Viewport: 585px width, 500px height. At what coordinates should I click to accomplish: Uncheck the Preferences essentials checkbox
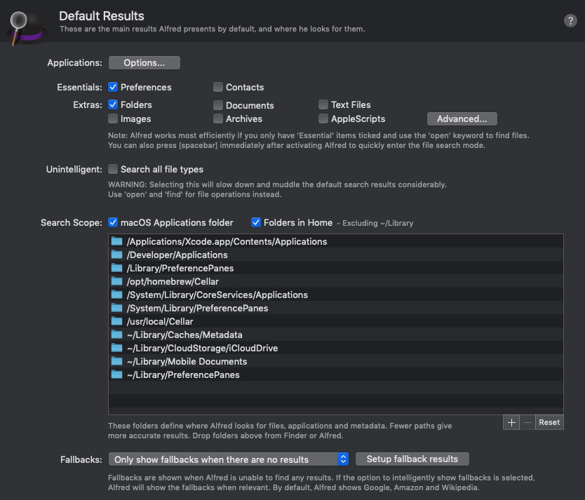[x=113, y=87]
